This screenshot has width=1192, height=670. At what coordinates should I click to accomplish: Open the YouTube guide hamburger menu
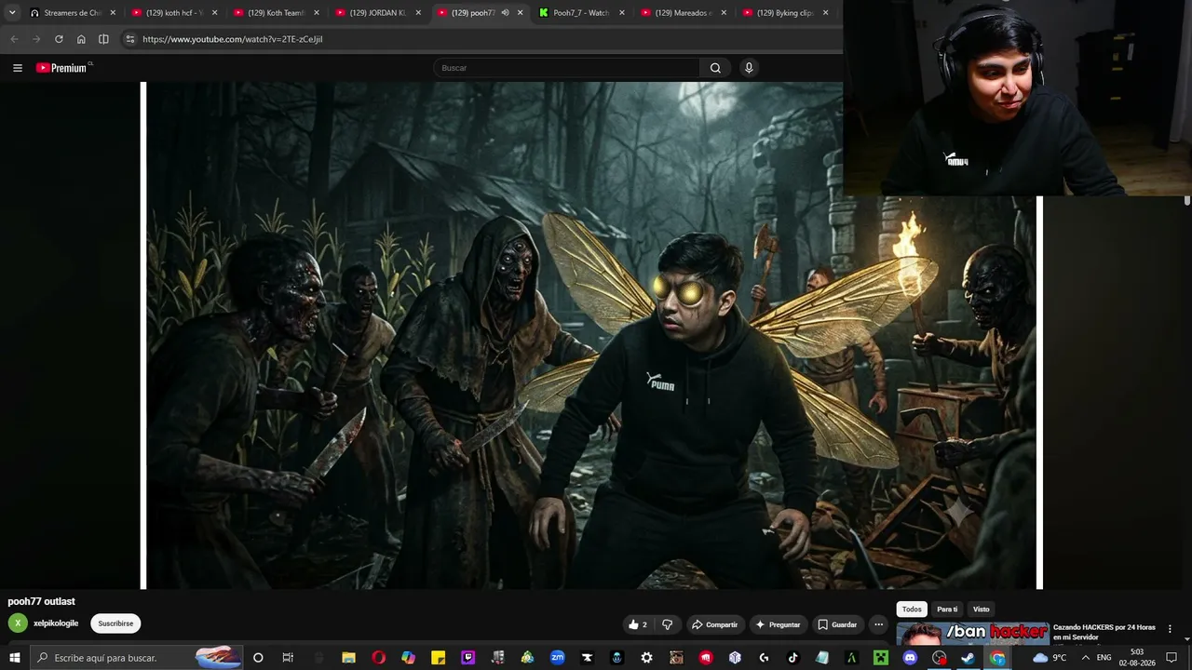pos(17,68)
